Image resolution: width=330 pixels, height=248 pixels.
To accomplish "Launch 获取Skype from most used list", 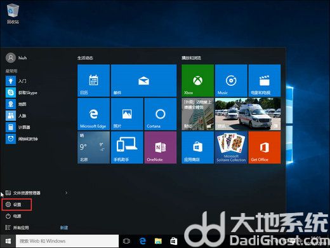I will click(x=22, y=92).
